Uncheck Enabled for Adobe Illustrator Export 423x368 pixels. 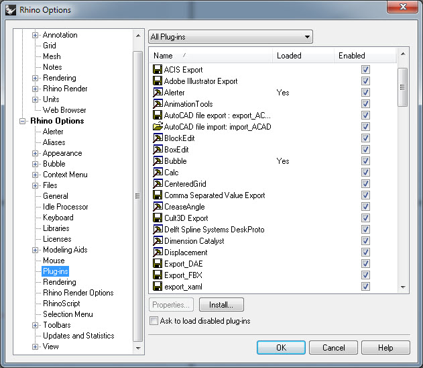tap(365, 81)
